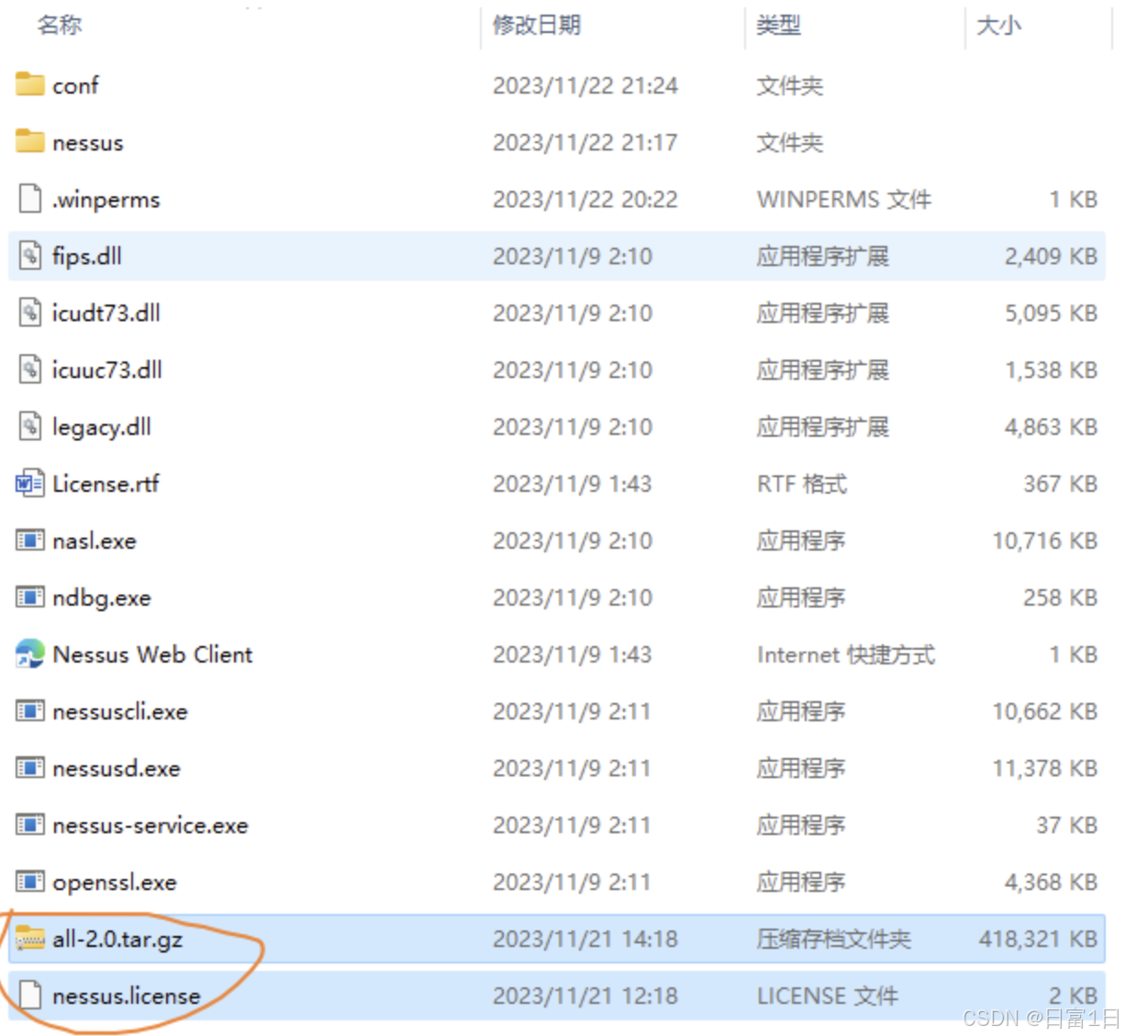Select the file name License.rtf
Screen dimensions: 1125x1036
coord(106,484)
